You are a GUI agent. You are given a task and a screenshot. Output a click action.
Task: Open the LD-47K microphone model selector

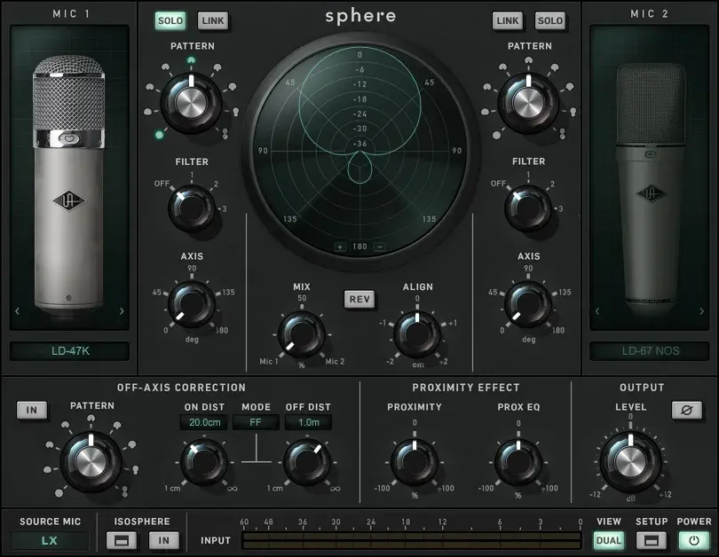point(69,351)
